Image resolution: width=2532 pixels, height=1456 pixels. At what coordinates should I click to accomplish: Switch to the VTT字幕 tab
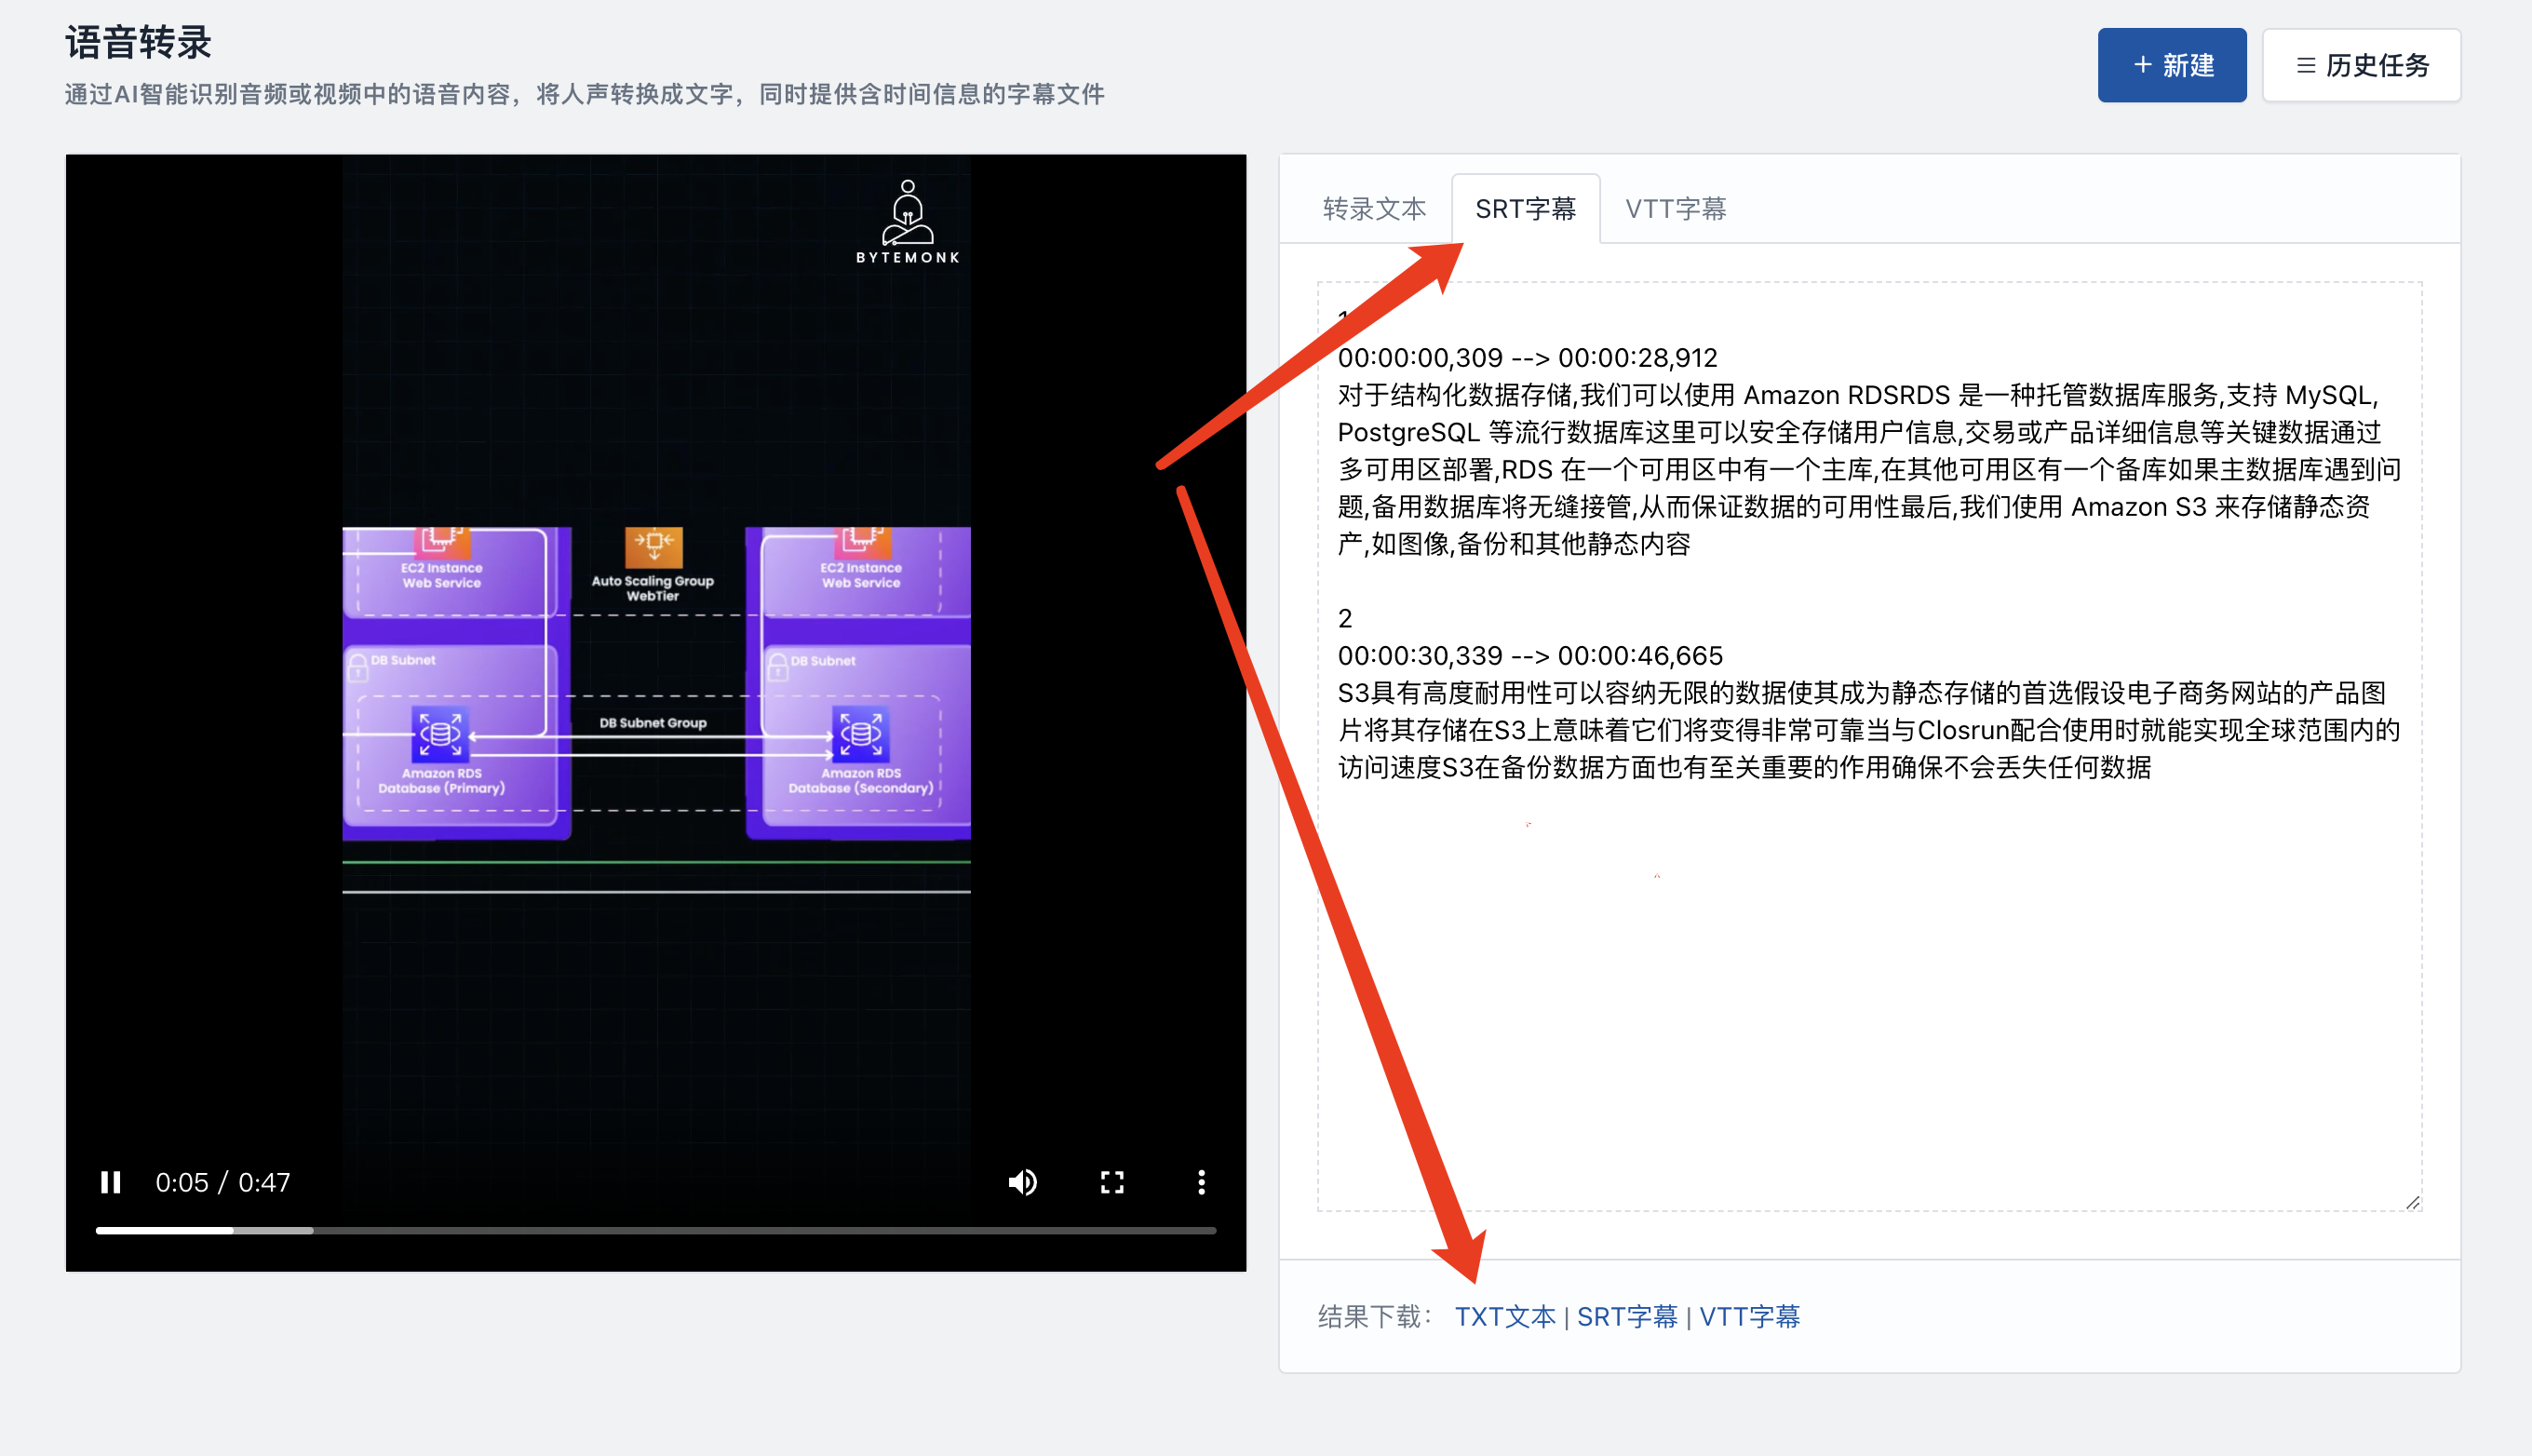(x=1676, y=209)
